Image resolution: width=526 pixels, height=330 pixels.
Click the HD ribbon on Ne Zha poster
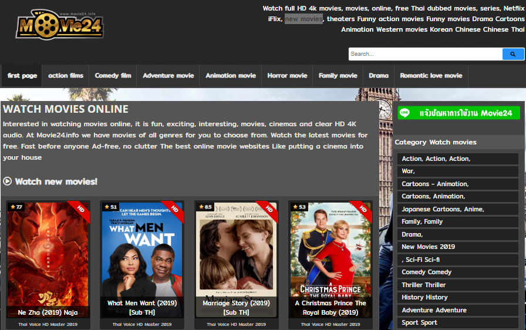79,211
